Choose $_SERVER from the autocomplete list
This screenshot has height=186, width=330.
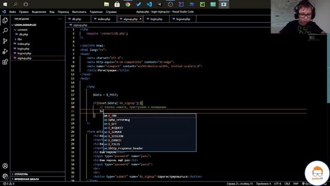click(150, 132)
